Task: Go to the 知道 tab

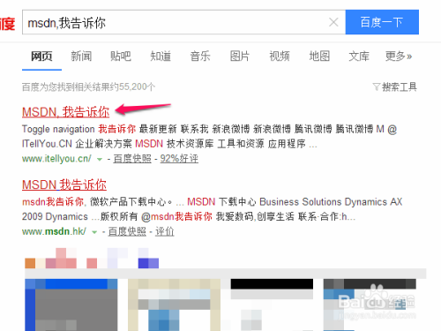Action: pyautogui.click(x=161, y=56)
